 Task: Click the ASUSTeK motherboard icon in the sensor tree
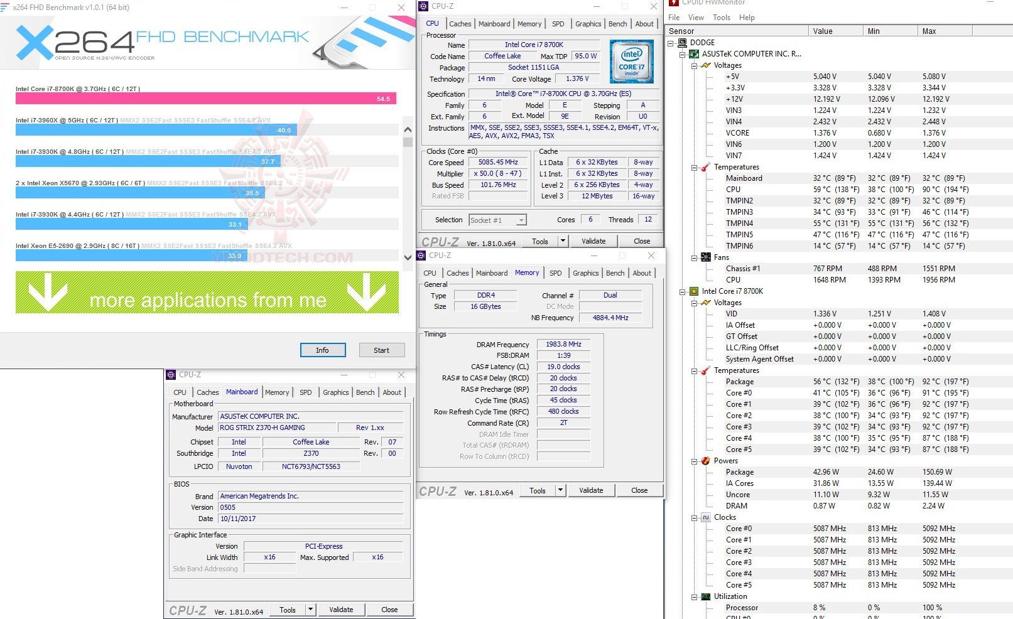694,54
